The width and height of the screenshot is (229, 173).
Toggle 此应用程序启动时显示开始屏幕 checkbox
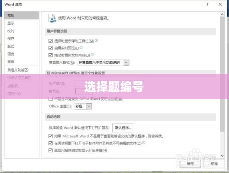(50, 151)
